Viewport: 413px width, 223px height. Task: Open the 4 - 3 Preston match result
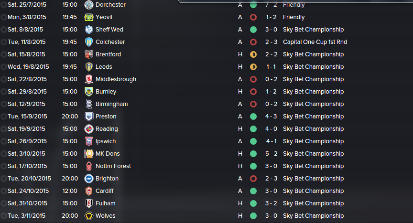271,117
